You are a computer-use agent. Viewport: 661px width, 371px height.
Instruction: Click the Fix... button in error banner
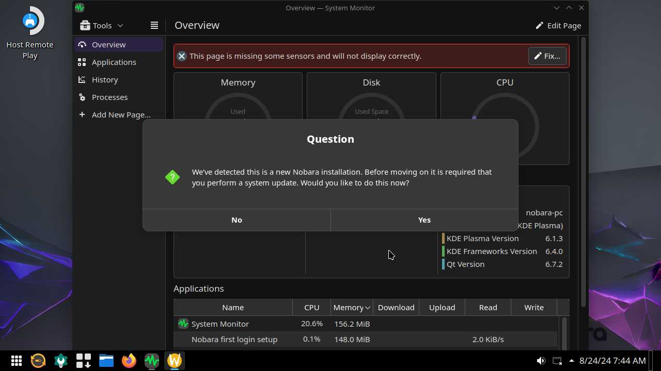[547, 56]
